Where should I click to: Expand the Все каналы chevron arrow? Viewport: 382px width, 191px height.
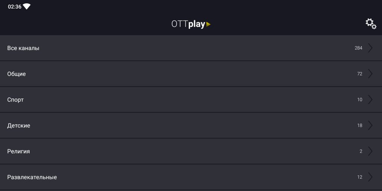click(x=370, y=48)
